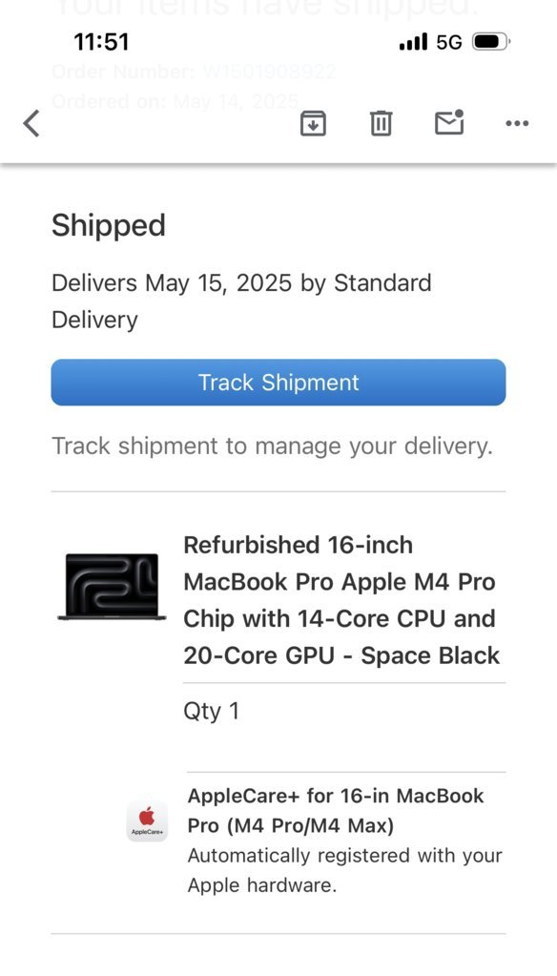The height and width of the screenshot is (976, 557).
Task: Tap the Shipped status heading
Action: 109,225
